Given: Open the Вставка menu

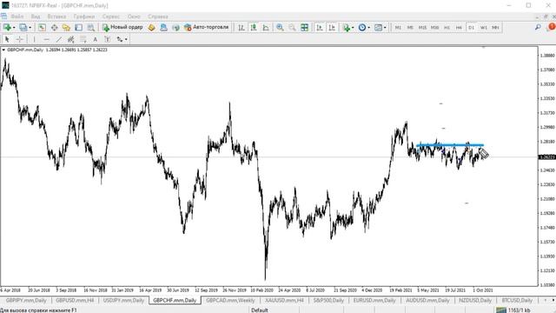Looking at the screenshot, I should click(x=56, y=17).
